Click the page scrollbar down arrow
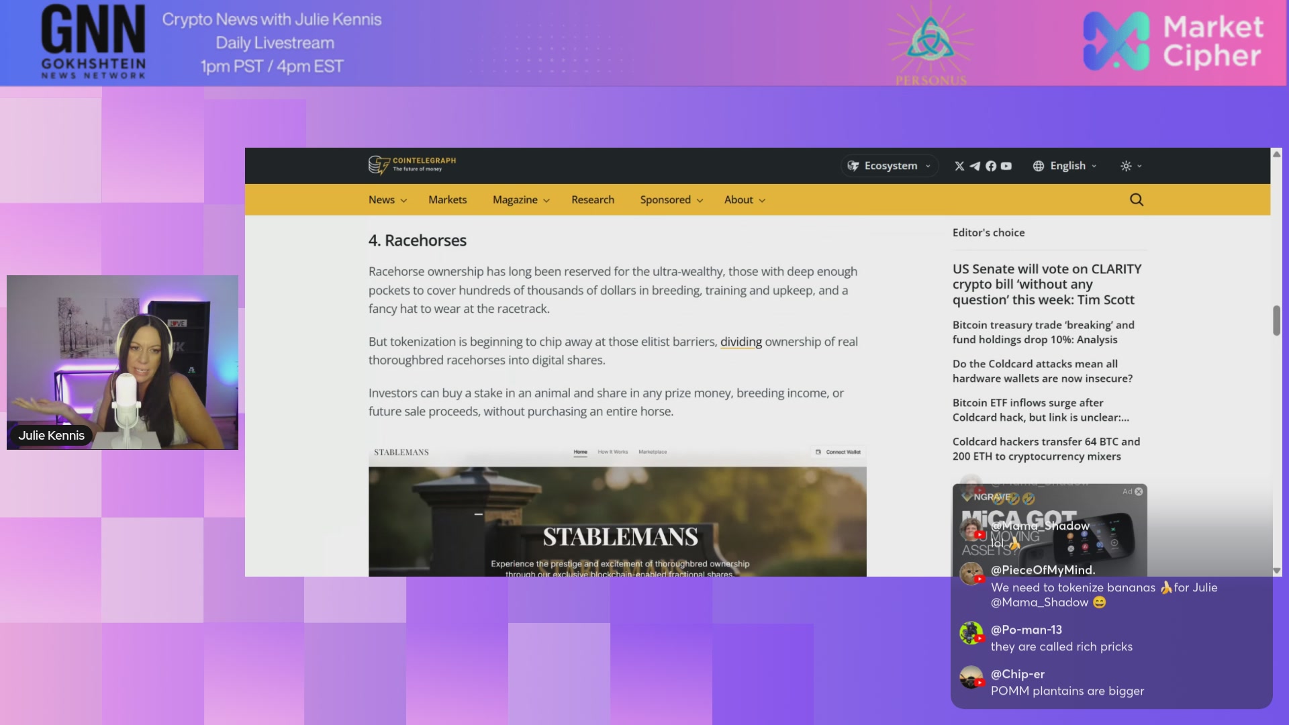 [1276, 571]
